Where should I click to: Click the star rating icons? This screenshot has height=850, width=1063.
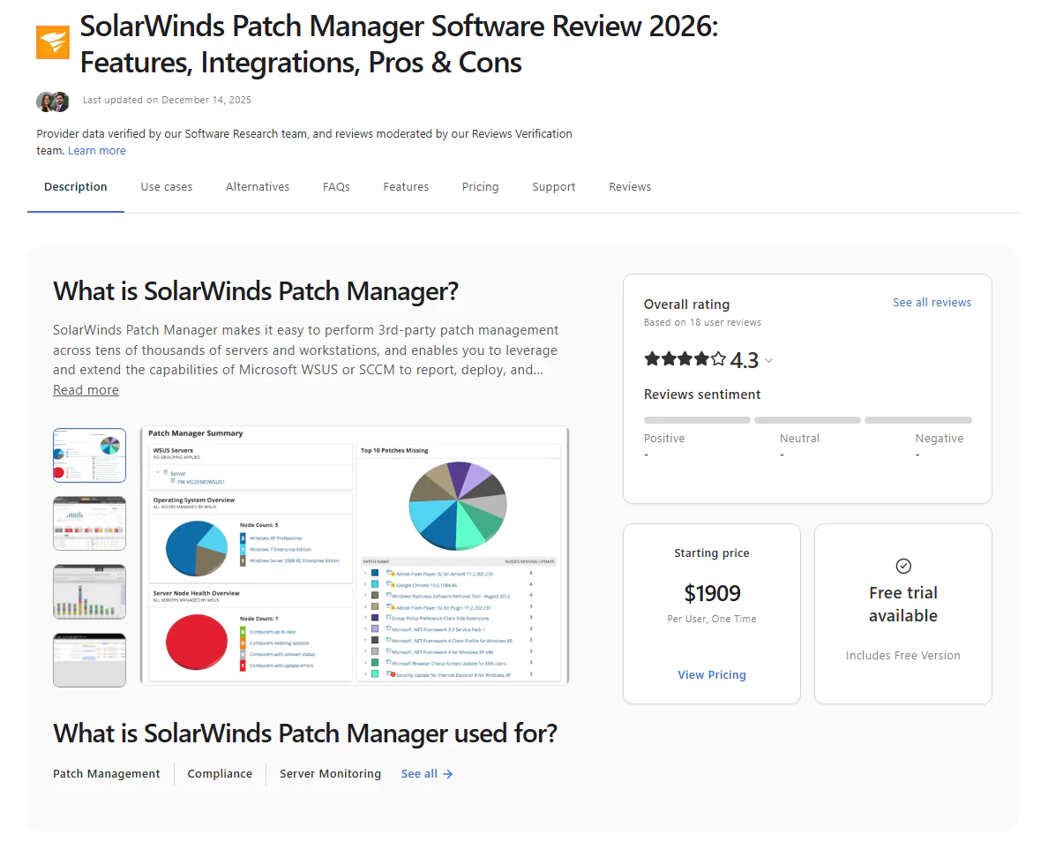pos(685,359)
